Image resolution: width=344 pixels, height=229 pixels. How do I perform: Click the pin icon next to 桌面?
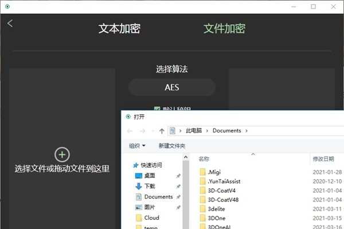pyautogui.click(x=178, y=176)
